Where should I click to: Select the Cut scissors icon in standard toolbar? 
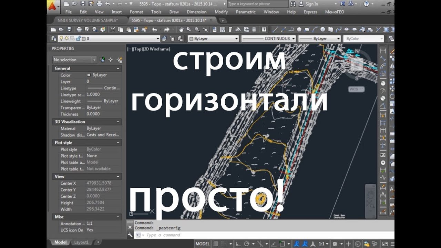pos(112,30)
